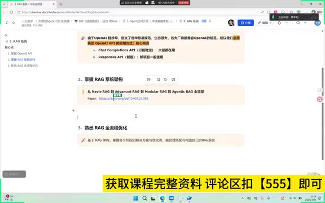Open the tab list dropdown arrow

pyautogui.click(x=4, y=4)
